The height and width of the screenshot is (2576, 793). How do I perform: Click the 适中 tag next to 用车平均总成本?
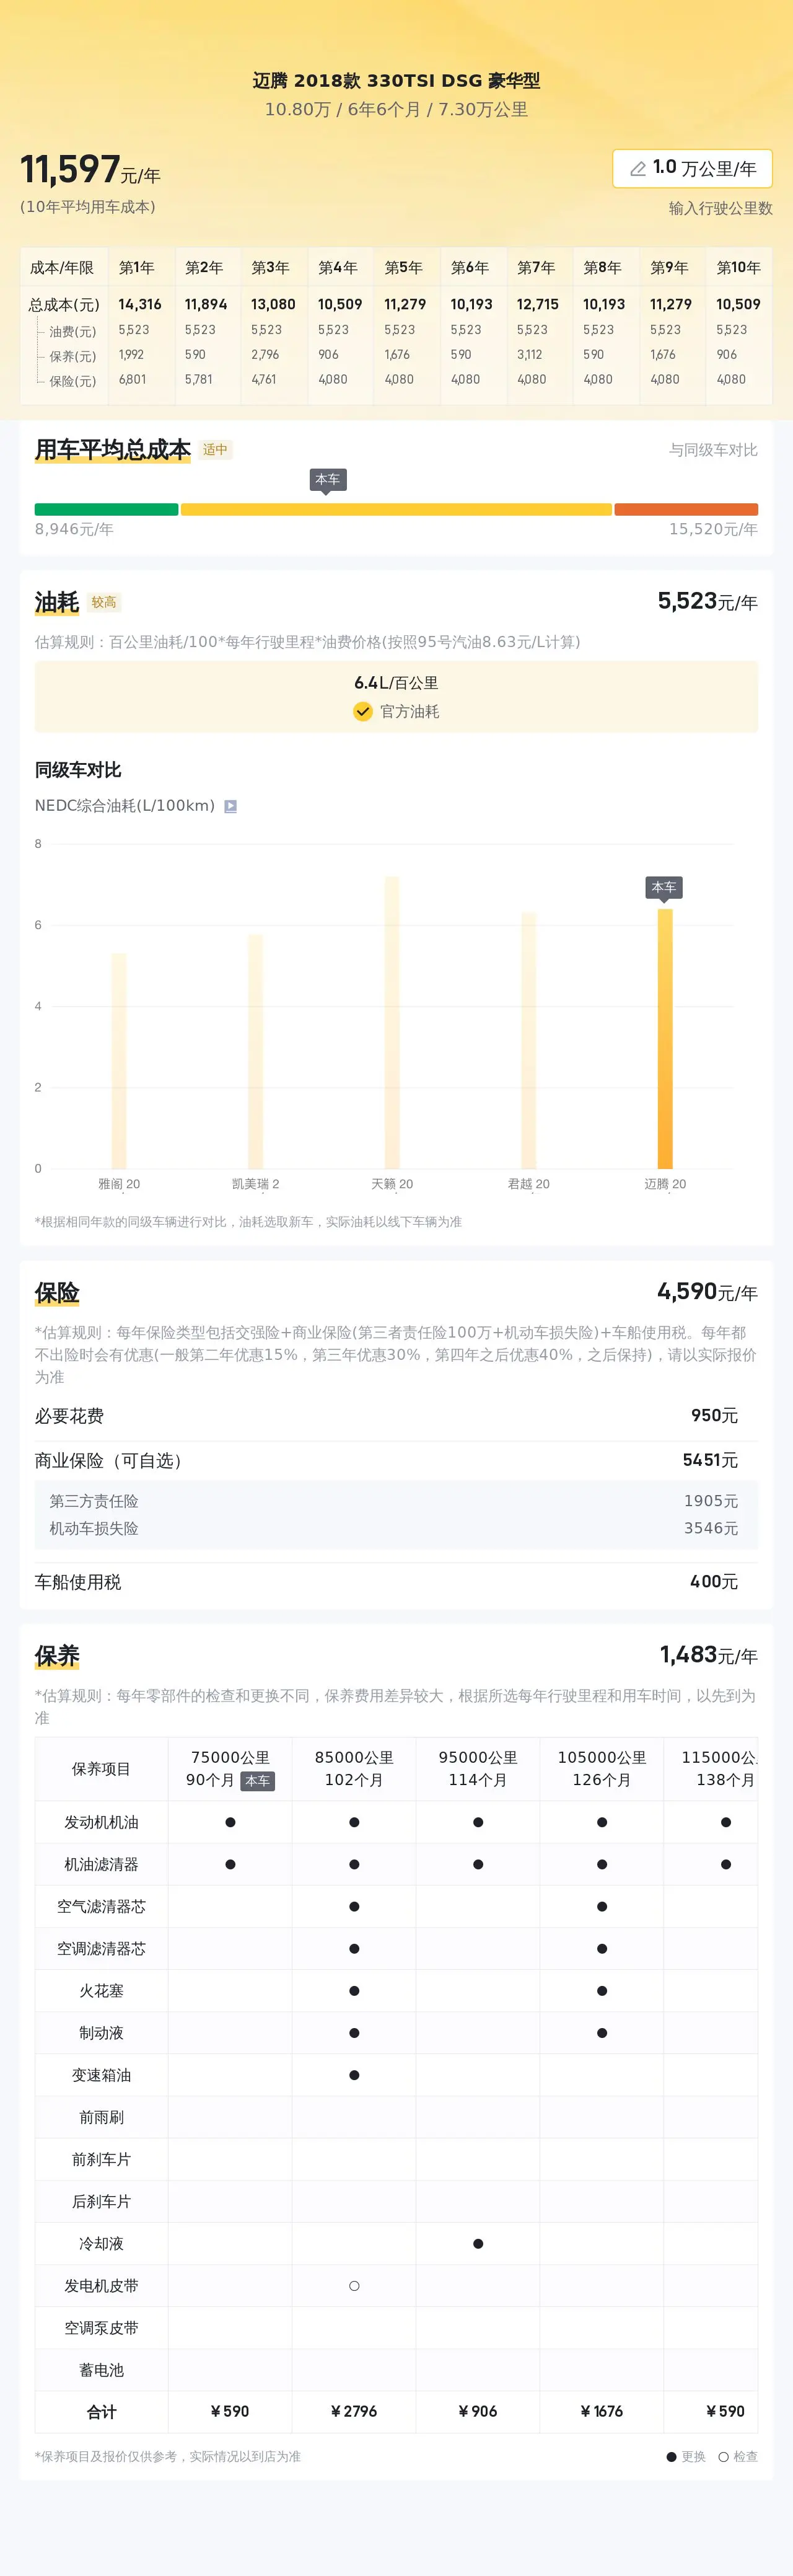(215, 450)
